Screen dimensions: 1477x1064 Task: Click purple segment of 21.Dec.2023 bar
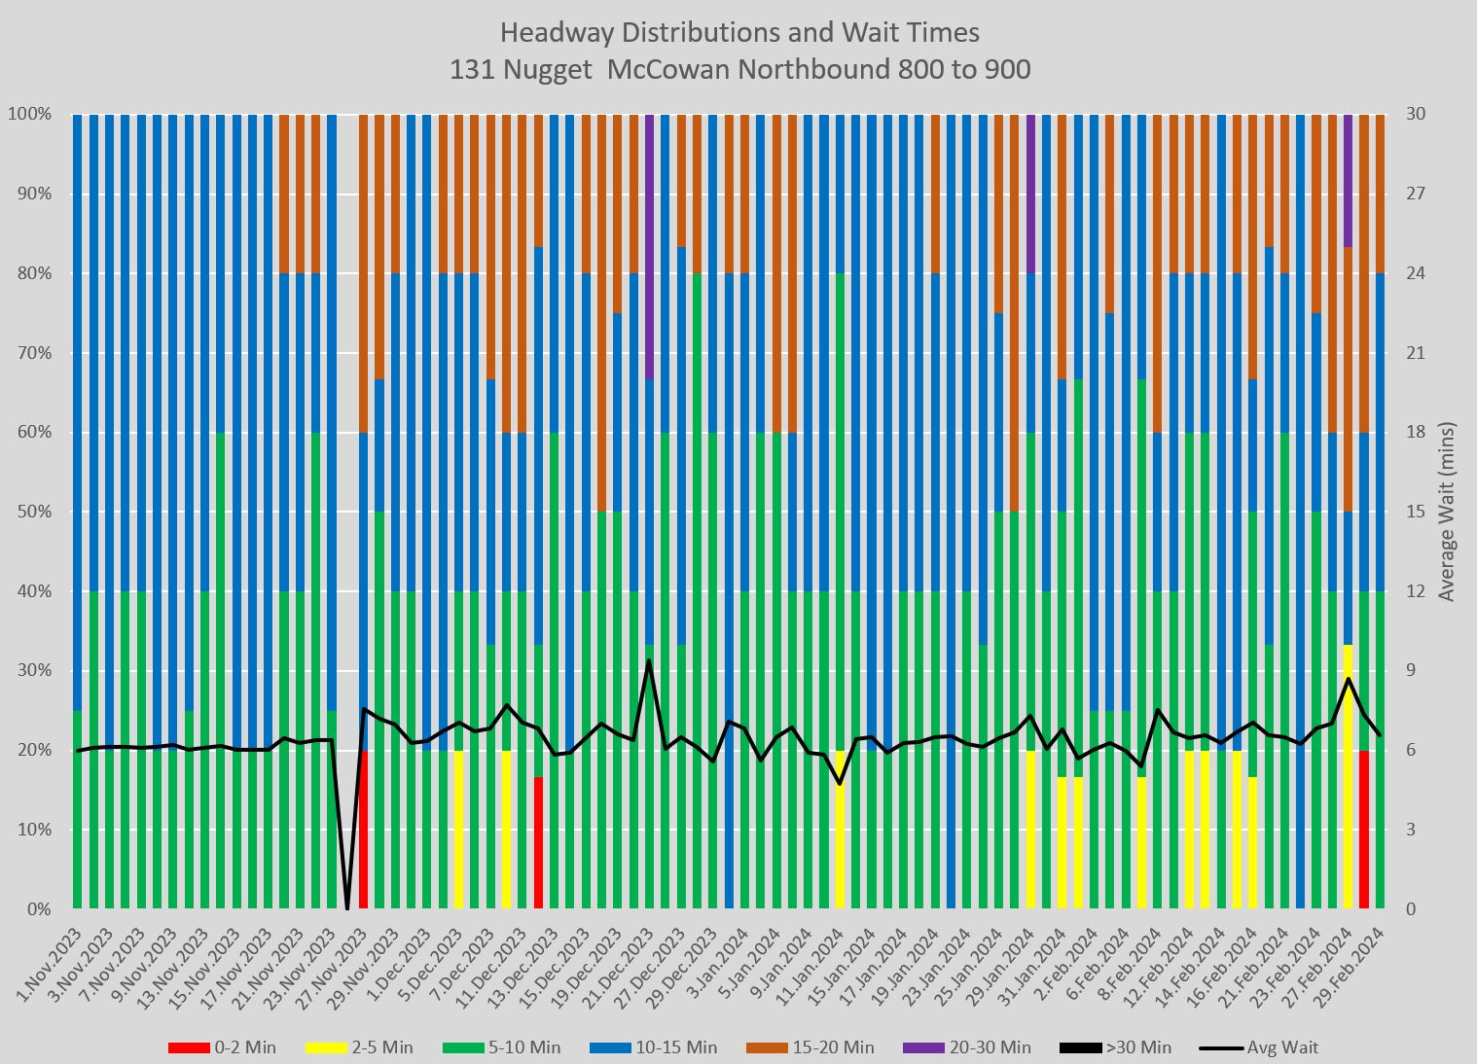point(649,246)
